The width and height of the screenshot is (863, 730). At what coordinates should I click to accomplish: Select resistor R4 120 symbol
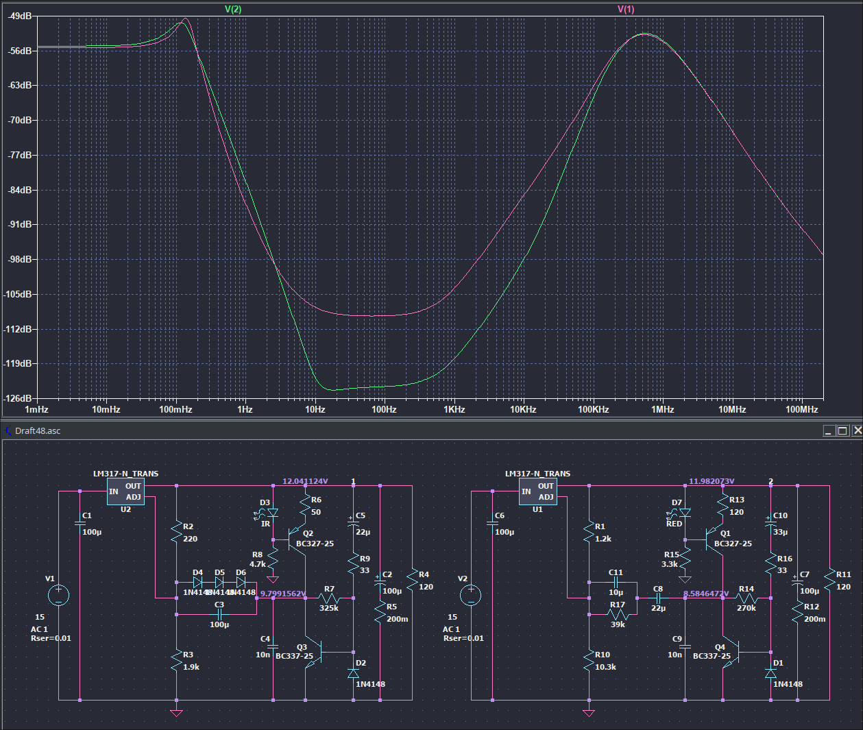412,581
